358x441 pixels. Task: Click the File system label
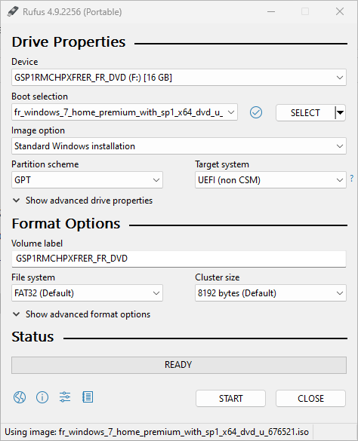[x=33, y=277]
